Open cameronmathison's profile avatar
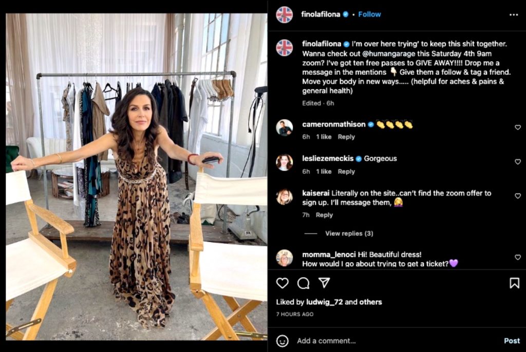This screenshot has height=352, width=526. coord(284,127)
